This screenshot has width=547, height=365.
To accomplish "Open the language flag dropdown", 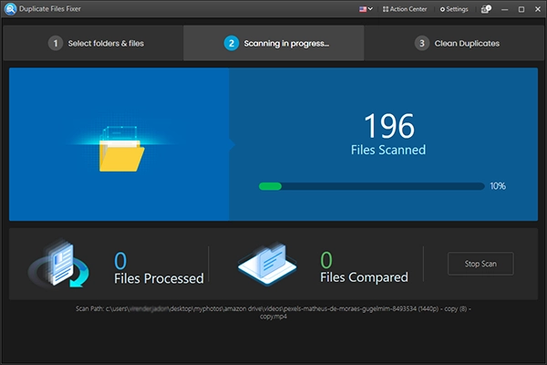I will coord(366,9).
